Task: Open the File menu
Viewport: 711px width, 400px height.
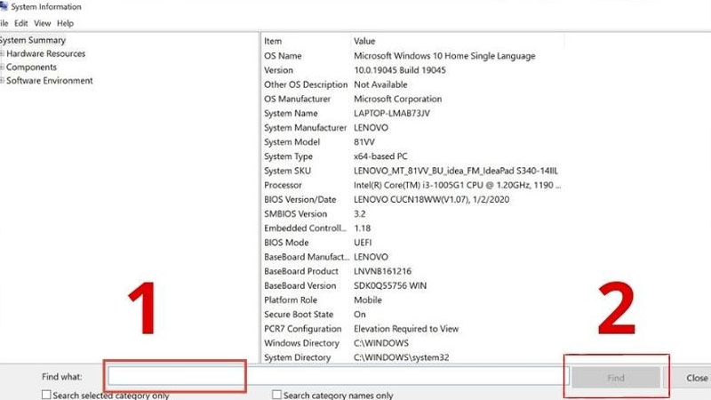Action: coord(4,23)
